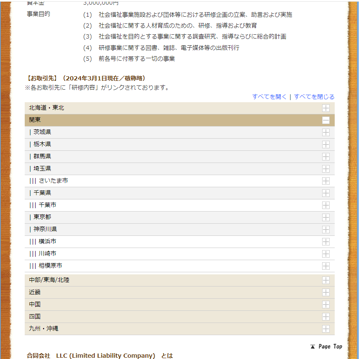Expand 千葉市 row plus icon
The image size is (359, 359).
(x=325, y=205)
